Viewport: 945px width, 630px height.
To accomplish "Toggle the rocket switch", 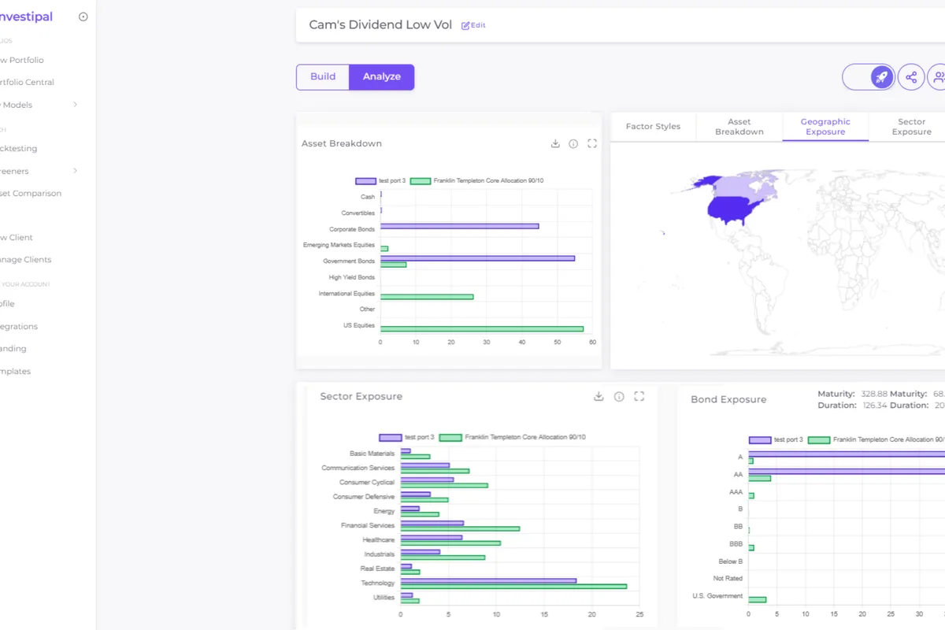I will coord(869,77).
